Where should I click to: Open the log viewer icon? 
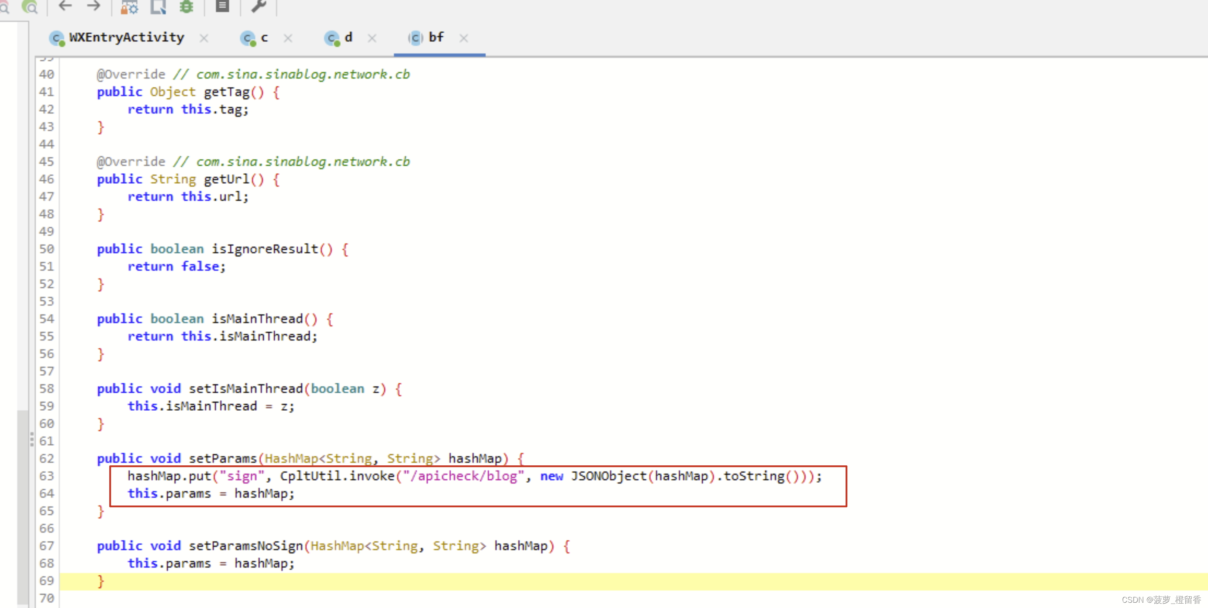(x=222, y=6)
